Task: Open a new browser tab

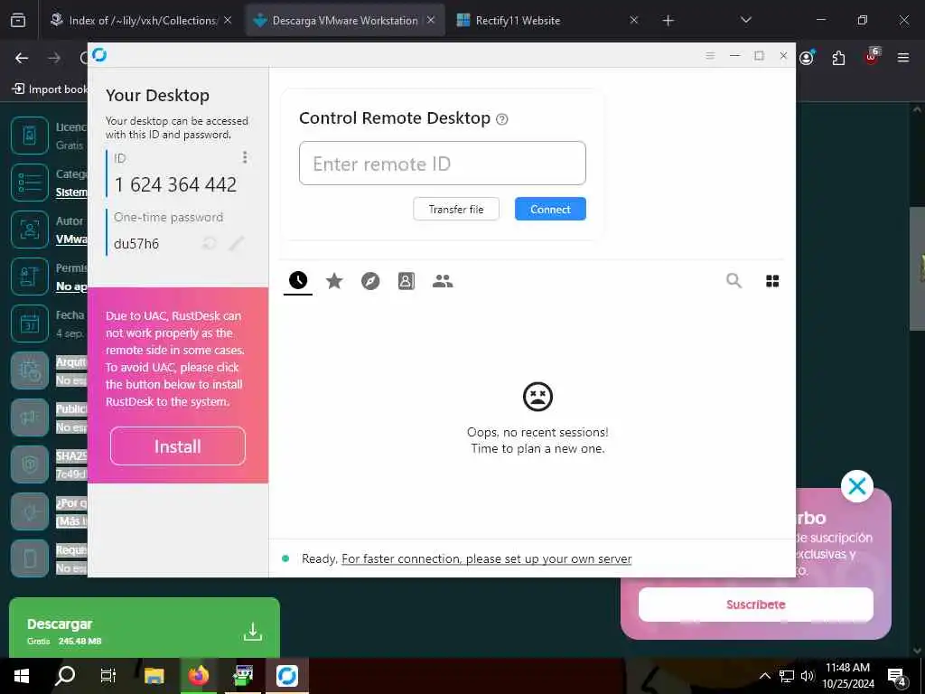Action: point(668,21)
